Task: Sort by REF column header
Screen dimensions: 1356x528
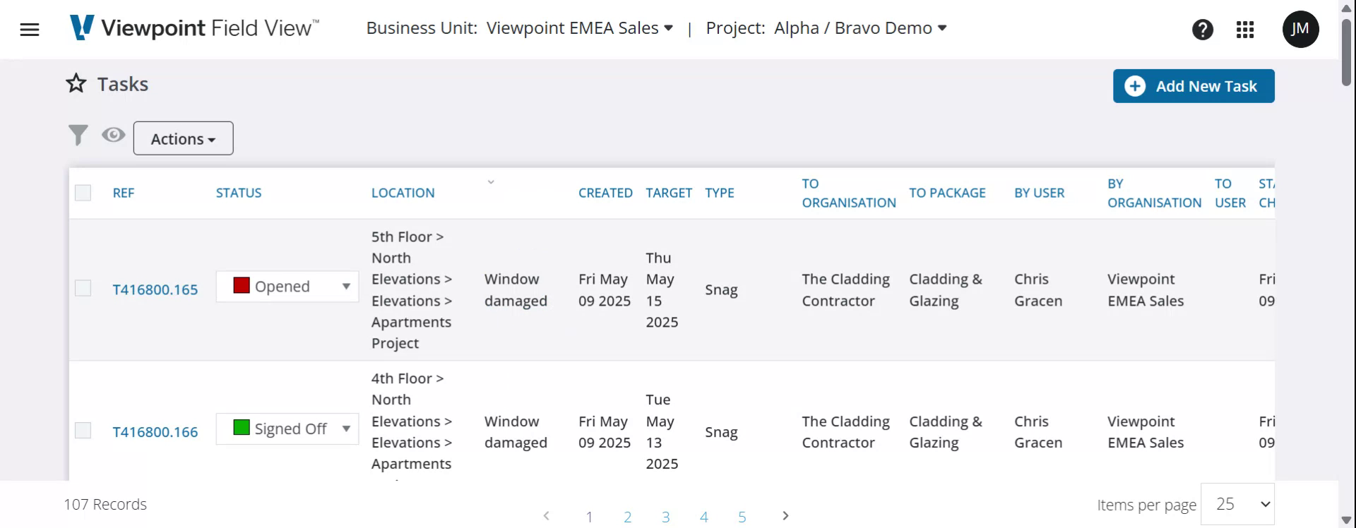Action: pyautogui.click(x=124, y=193)
